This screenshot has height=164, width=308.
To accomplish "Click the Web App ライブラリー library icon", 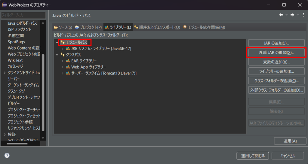I will (x=68, y=67).
